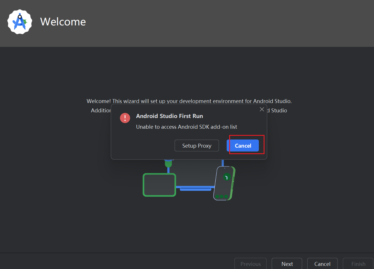Cancel the setup wizard at bottom right
374x269 pixels.
pos(322,264)
